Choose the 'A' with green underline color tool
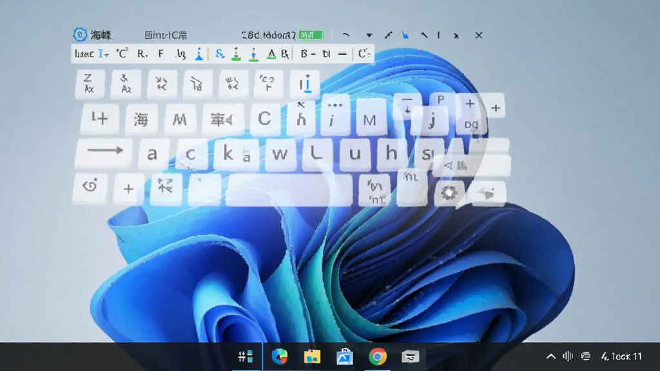The image size is (660, 371). [271, 54]
